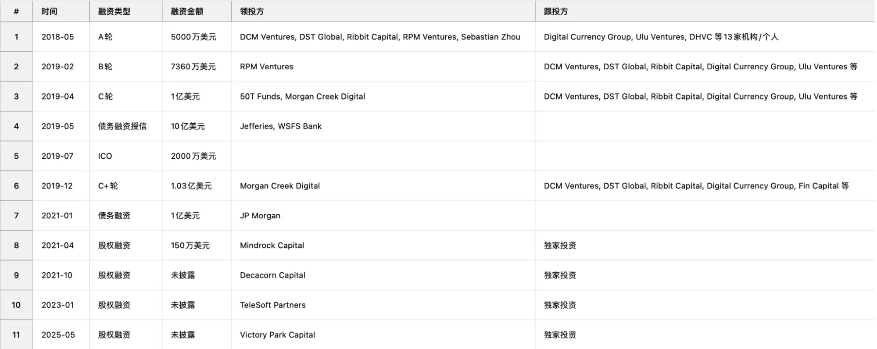
Task: Select the C轮 funding type cell
Action: 126,96
